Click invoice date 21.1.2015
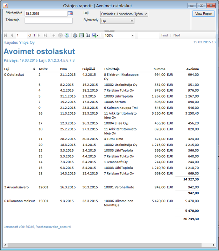The width and height of the screenshot is (219, 251). tap(68, 74)
